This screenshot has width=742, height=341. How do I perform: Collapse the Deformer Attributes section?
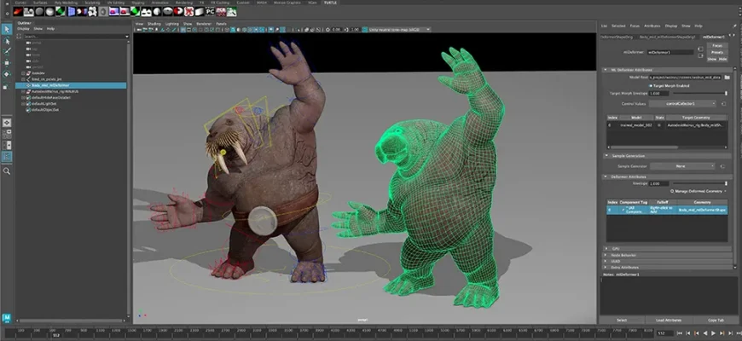(605, 176)
